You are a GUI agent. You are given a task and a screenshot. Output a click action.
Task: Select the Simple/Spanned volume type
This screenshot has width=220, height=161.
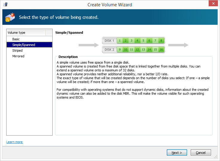24,45
